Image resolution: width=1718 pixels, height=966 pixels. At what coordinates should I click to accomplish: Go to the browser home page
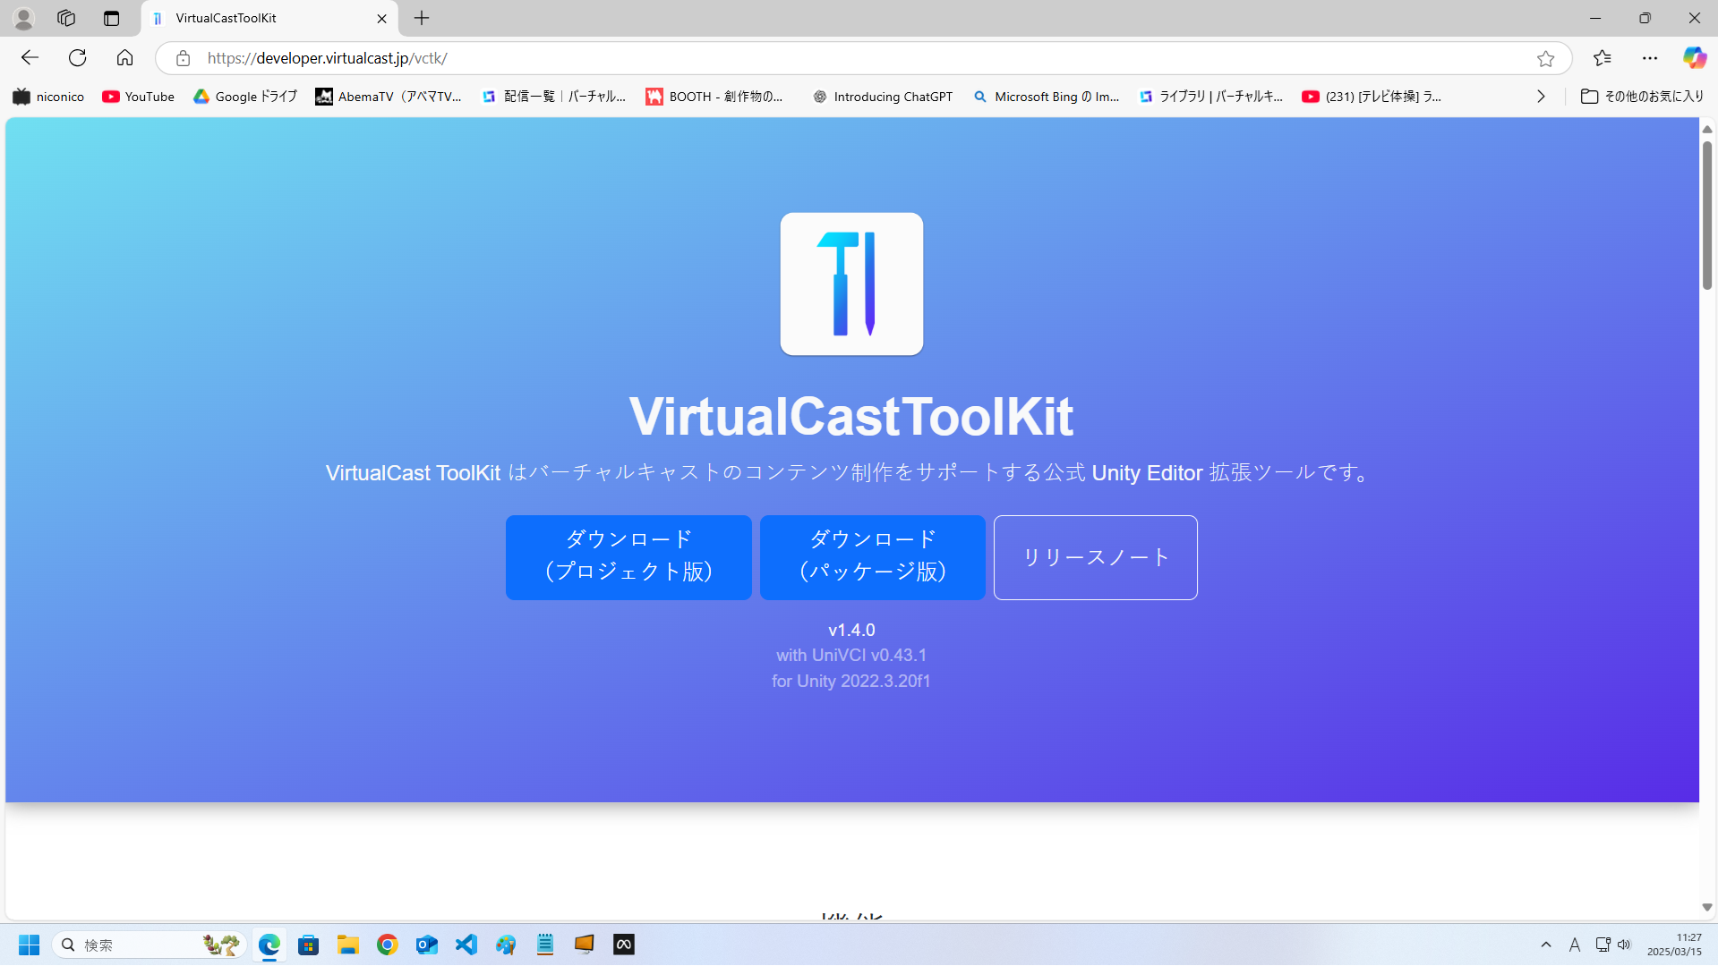124,58
